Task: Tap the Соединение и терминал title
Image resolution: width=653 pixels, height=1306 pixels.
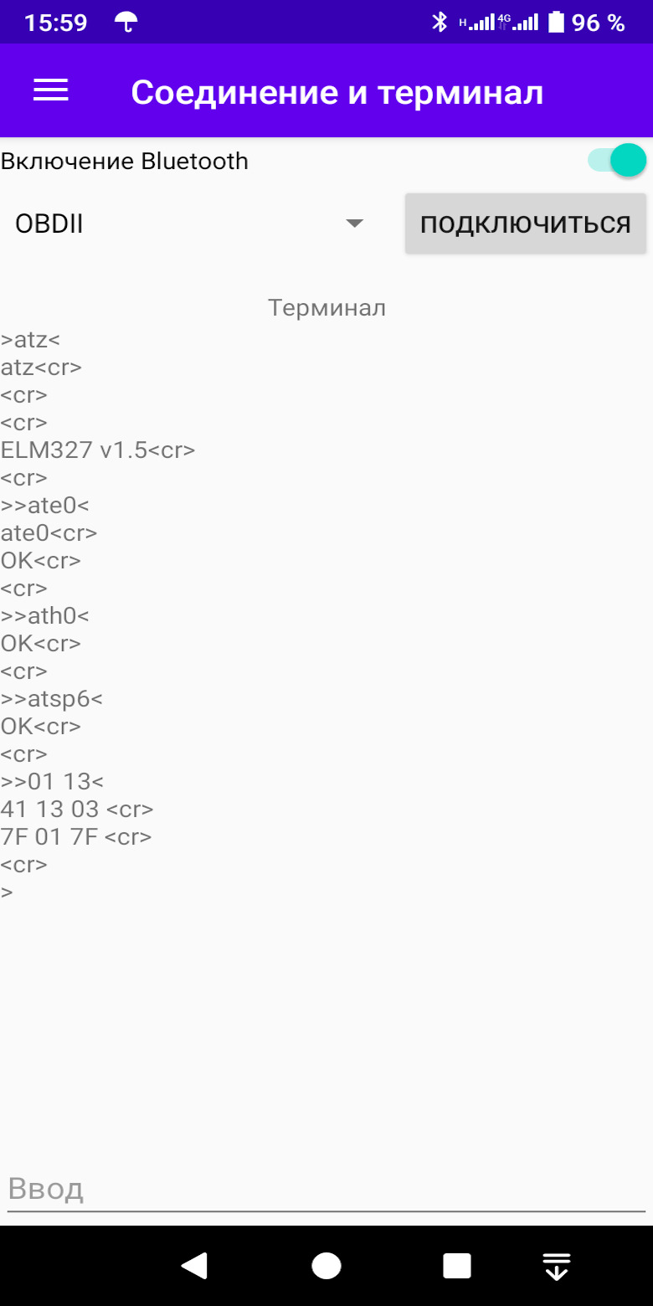Action: (x=337, y=92)
